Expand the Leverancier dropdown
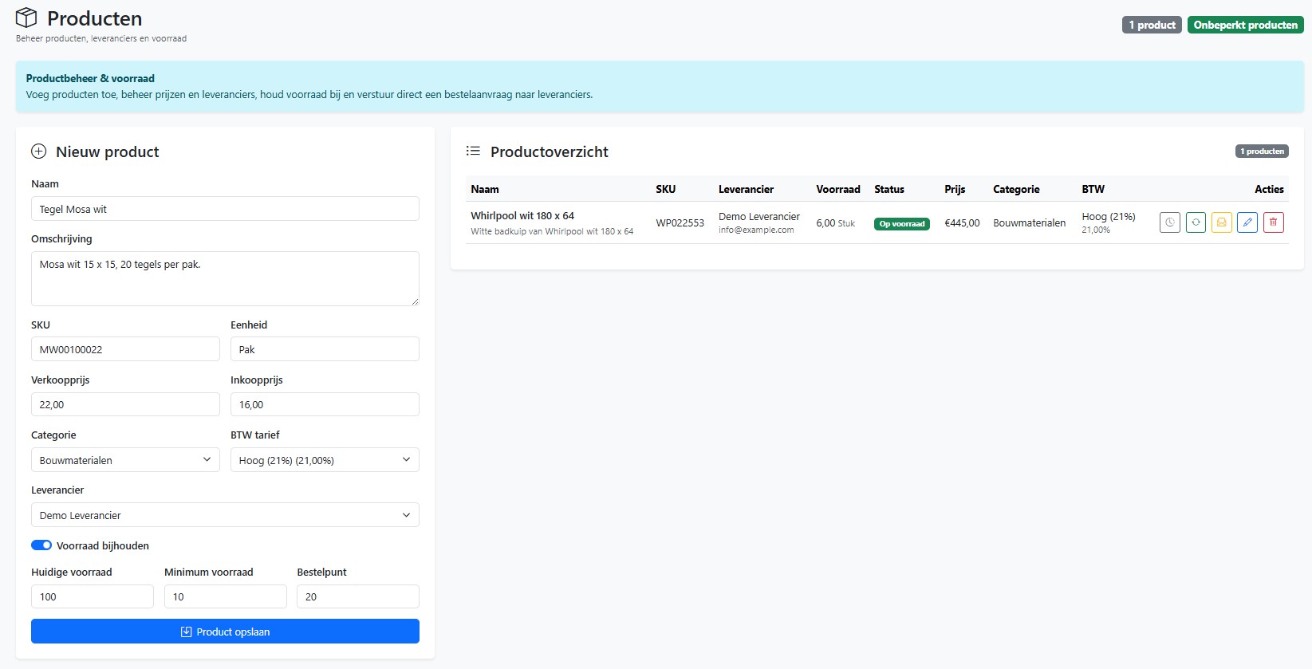This screenshot has width=1312, height=669. click(x=225, y=515)
